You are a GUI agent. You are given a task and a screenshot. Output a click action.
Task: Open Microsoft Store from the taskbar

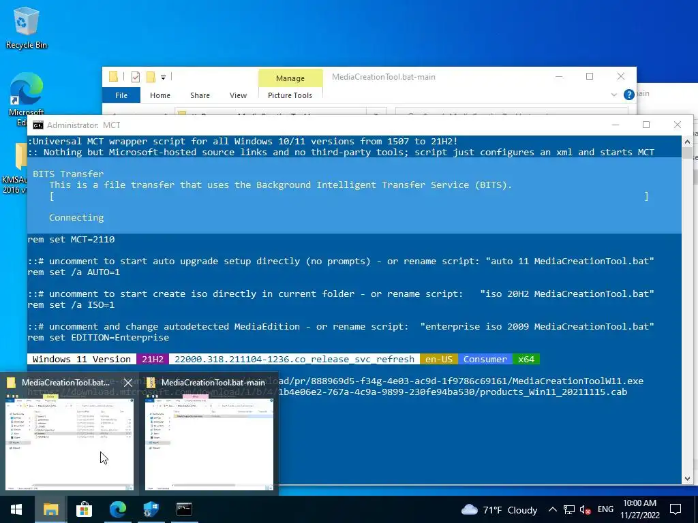coord(84,509)
